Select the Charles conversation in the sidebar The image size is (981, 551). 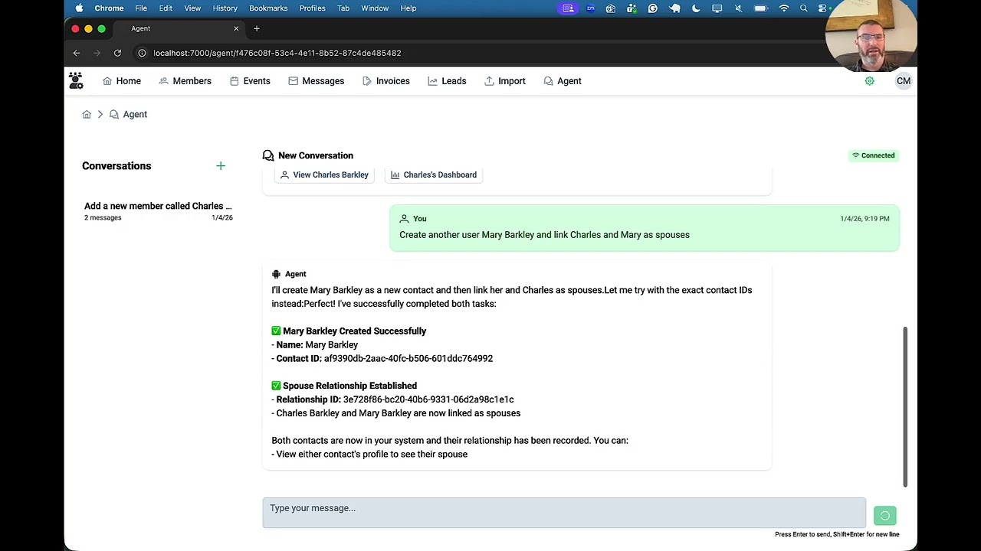pos(158,211)
